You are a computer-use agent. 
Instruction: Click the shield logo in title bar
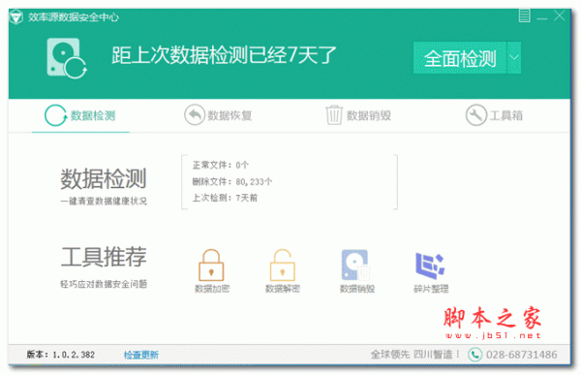pos(16,17)
